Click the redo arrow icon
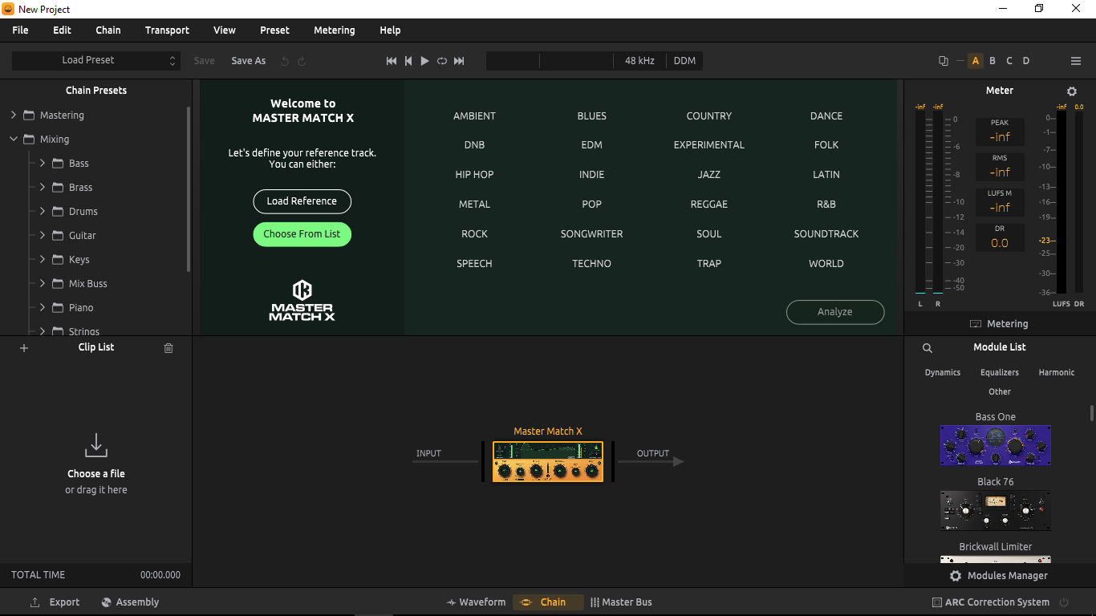This screenshot has width=1096, height=616. click(302, 61)
